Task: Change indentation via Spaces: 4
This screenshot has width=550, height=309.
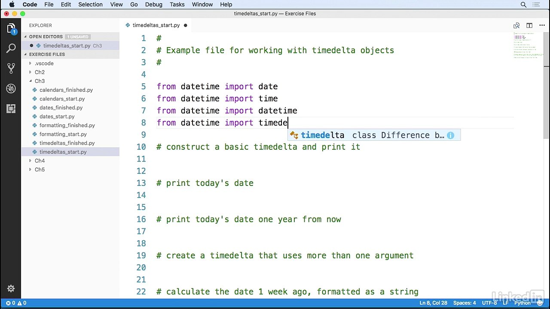Action: click(x=464, y=303)
